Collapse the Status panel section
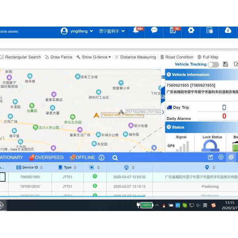 169,127
